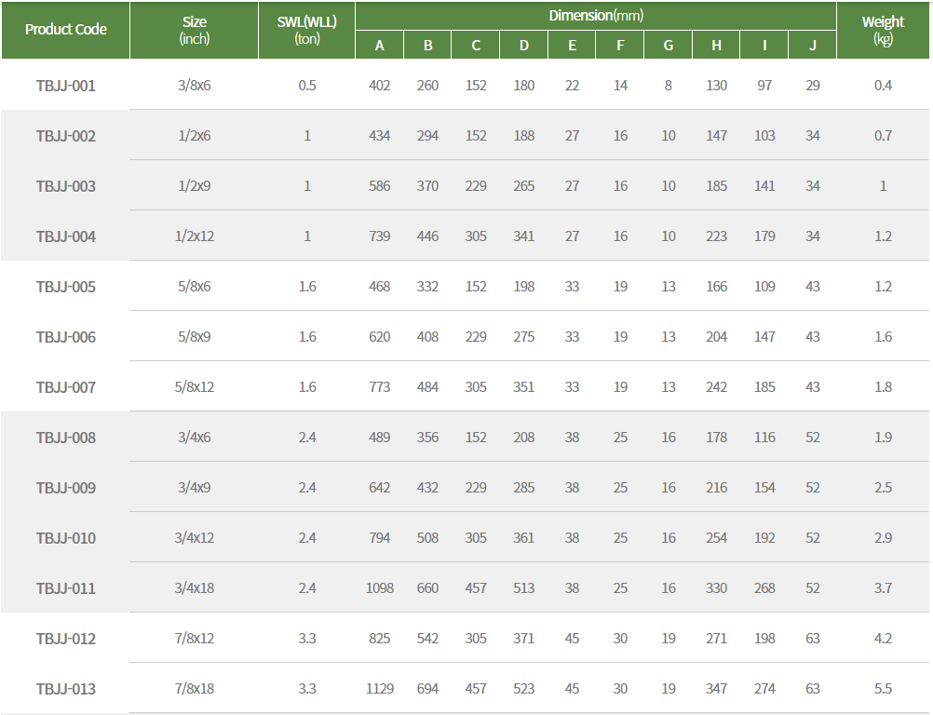Image resolution: width=933 pixels, height=715 pixels.
Task: Select size value 5/8x9
Action: [194, 337]
